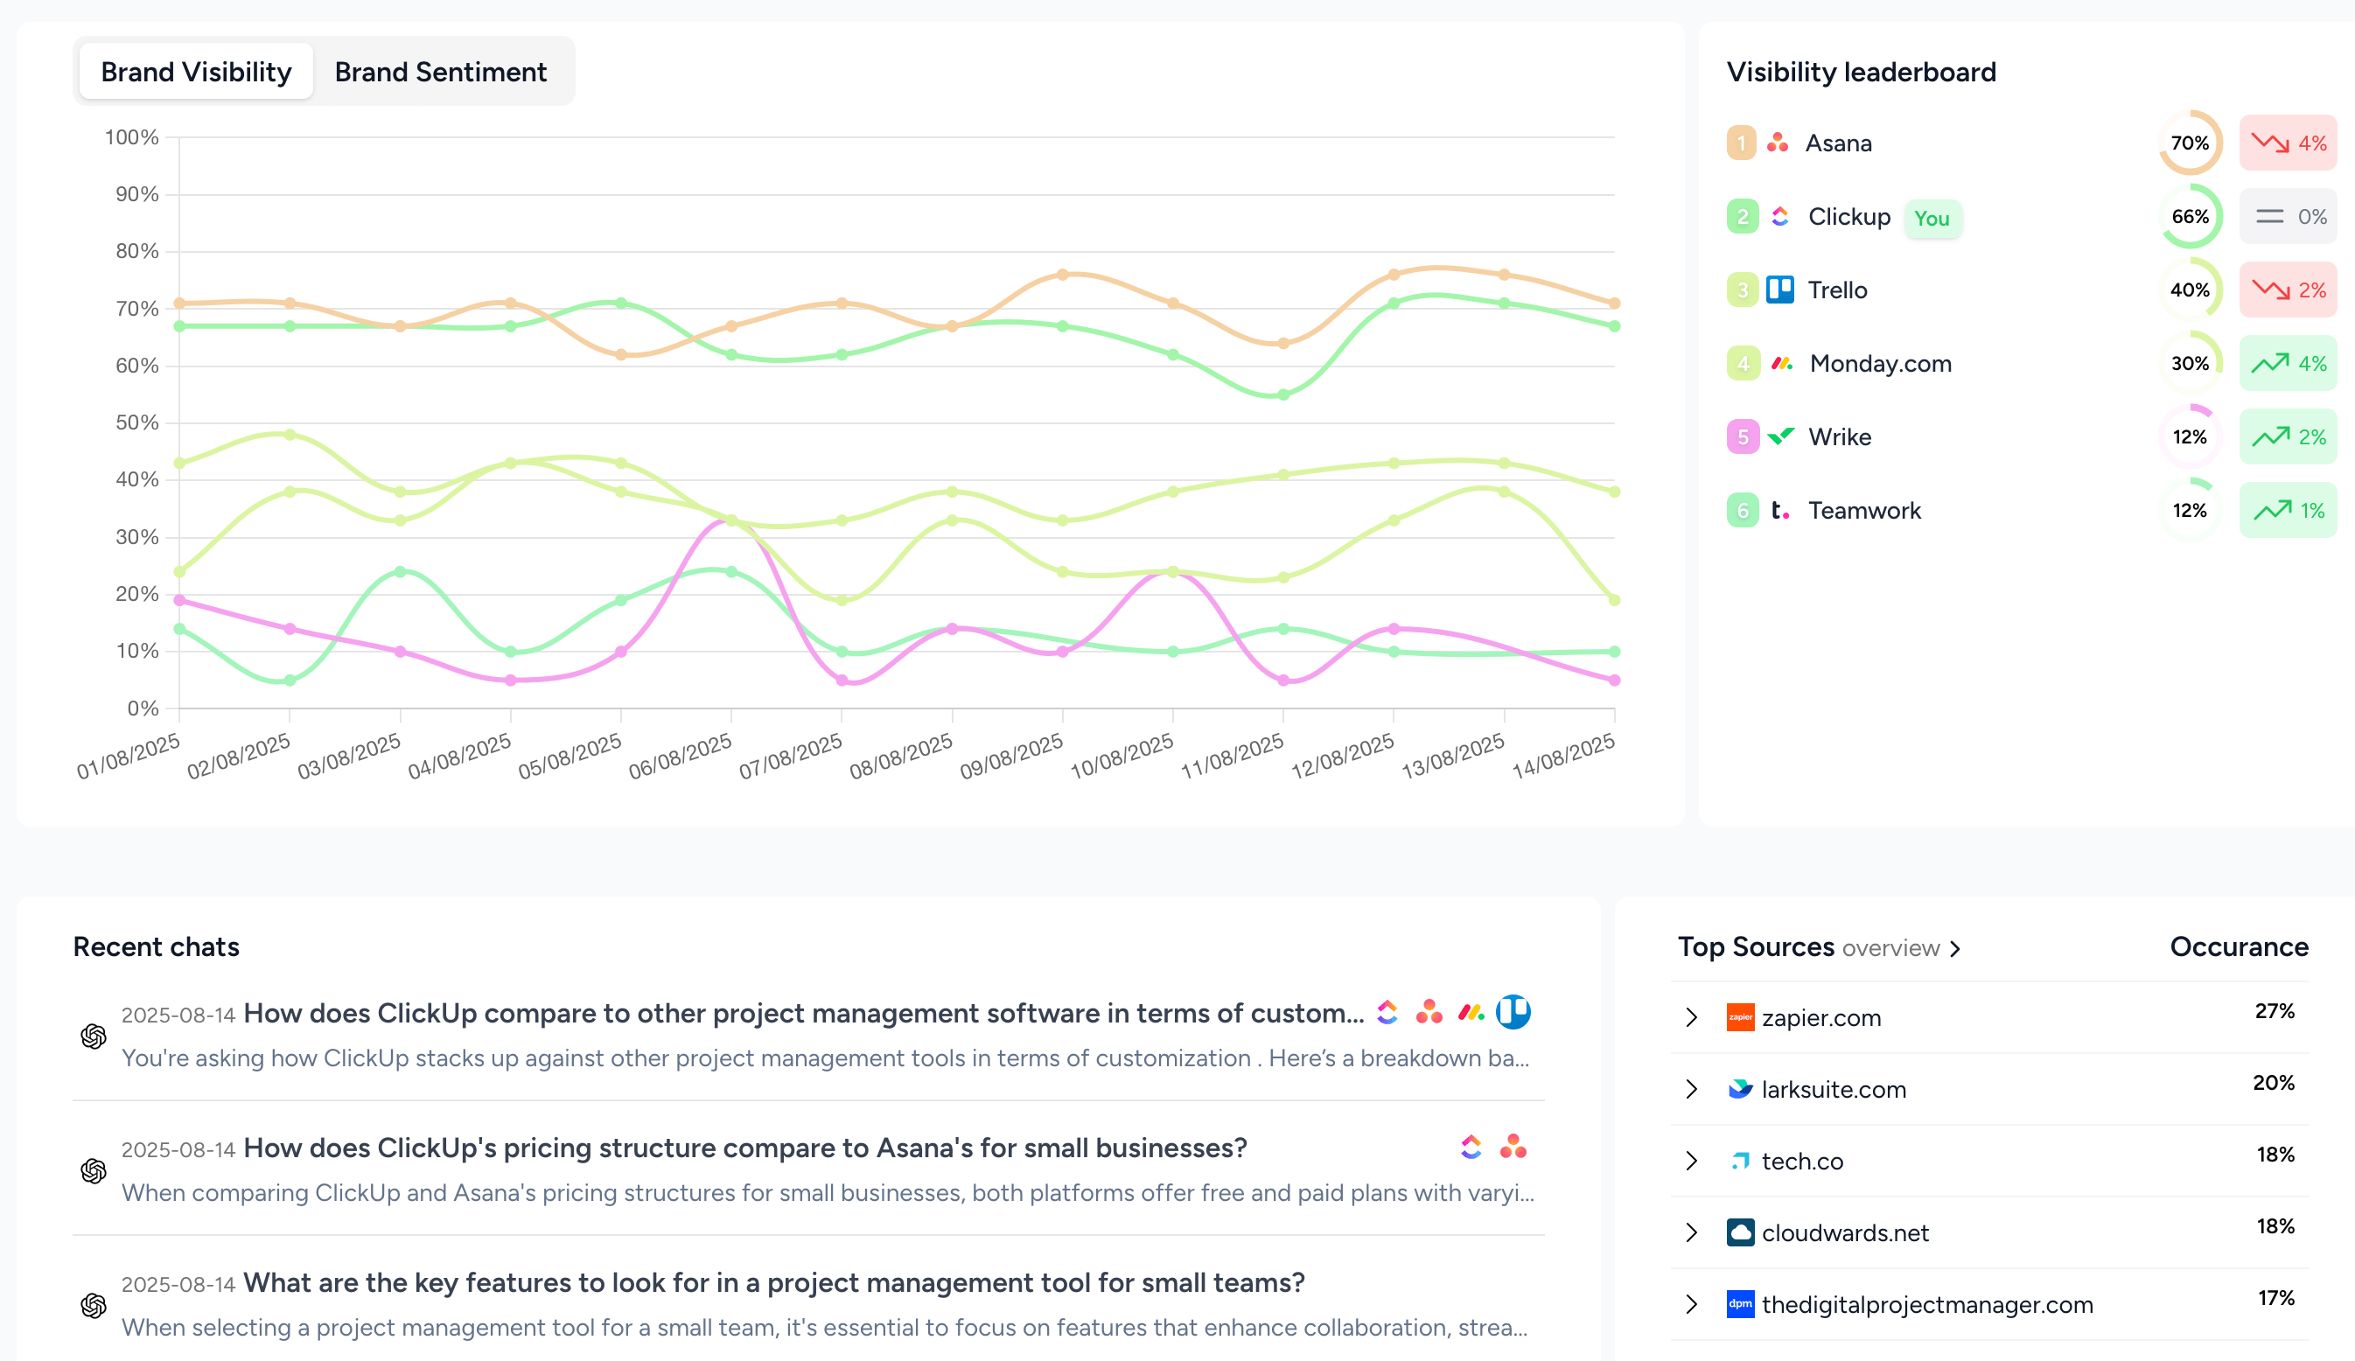
Task: Expand the larksuite.com source row
Action: (1692, 1089)
